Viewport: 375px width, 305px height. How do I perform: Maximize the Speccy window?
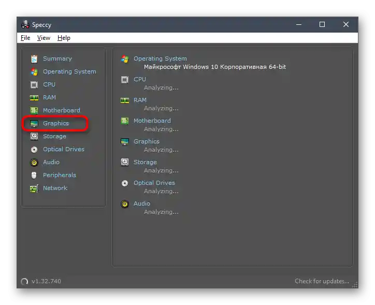pos(322,24)
